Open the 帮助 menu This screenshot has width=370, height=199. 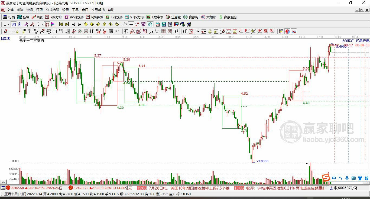tap(111, 10)
